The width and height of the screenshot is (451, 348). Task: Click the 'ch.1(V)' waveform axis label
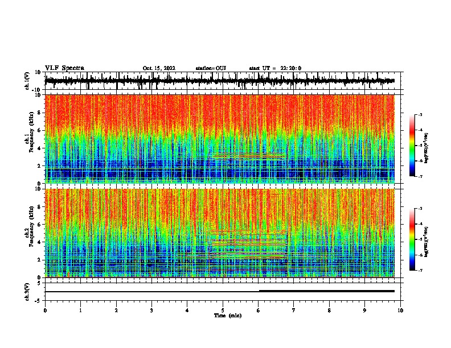coord(27,81)
